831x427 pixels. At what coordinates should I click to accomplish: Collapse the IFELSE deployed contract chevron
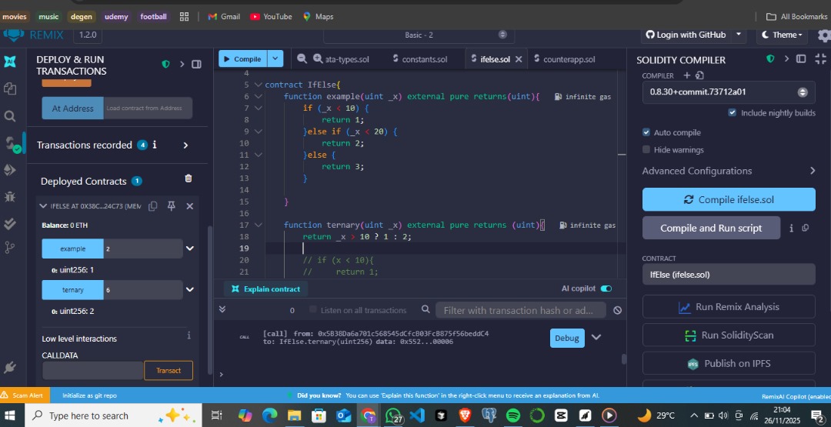[44, 206]
